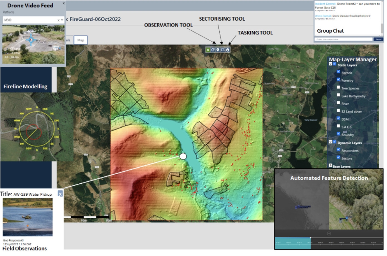This screenshot has height=256, width=387.
Task: Select the Observation tool rotate-arrow icon
Action: click(x=213, y=50)
